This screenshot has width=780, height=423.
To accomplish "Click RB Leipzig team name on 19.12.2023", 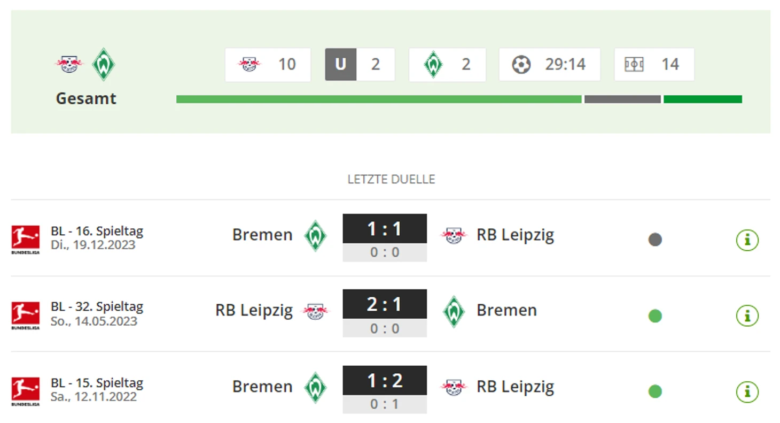I will pyautogui.click(x=515, y=235).
